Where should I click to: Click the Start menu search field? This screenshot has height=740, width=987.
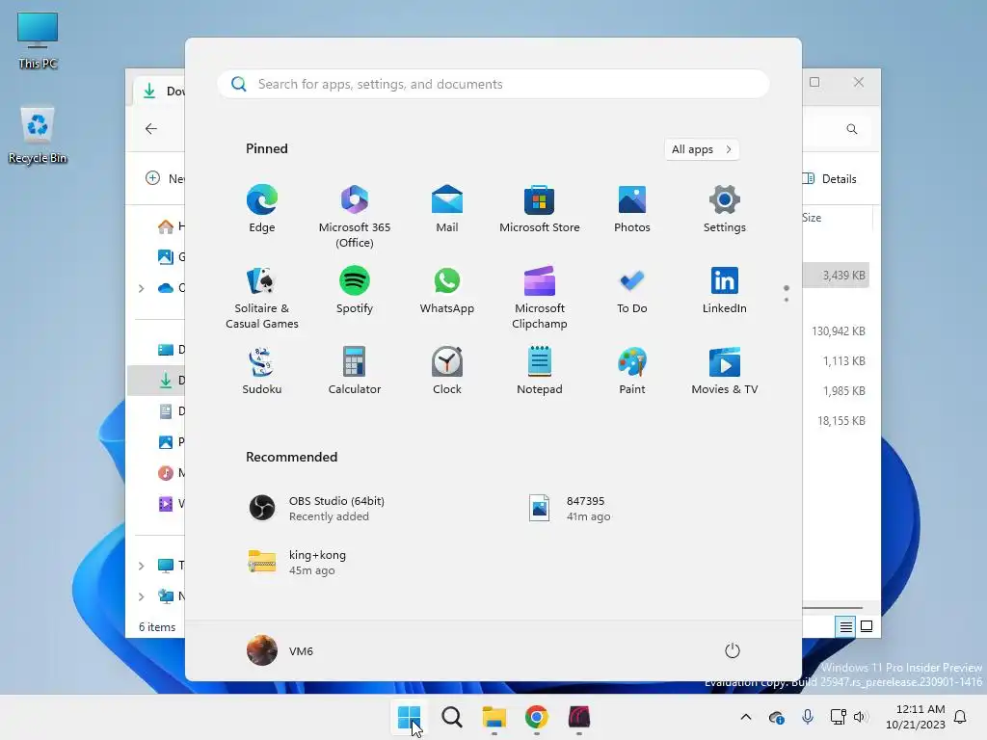(x=493, y=85)
